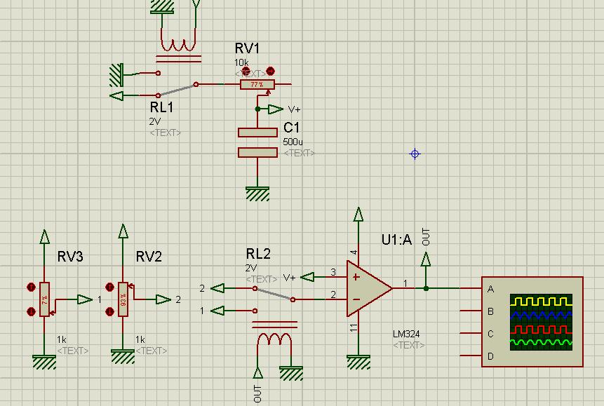
Task: Click RV3's down-arrow decrement button
Action: 31,311
